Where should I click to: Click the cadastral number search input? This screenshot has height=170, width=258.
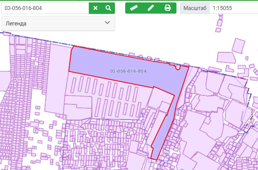(45, 8)
